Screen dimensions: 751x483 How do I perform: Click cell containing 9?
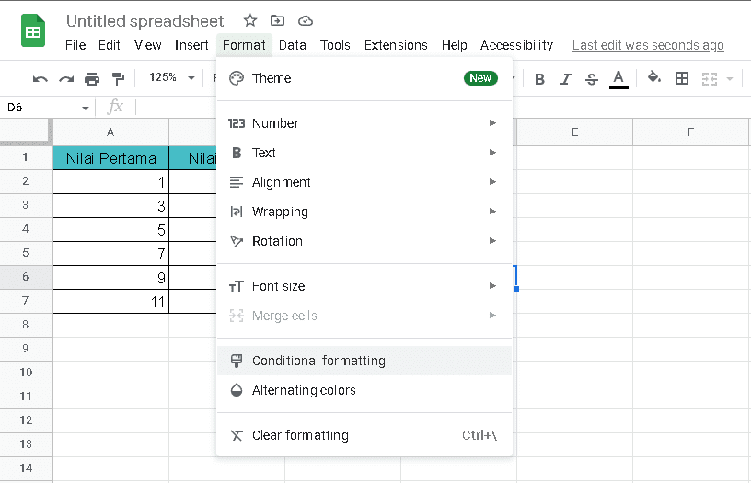pos(110,277)
